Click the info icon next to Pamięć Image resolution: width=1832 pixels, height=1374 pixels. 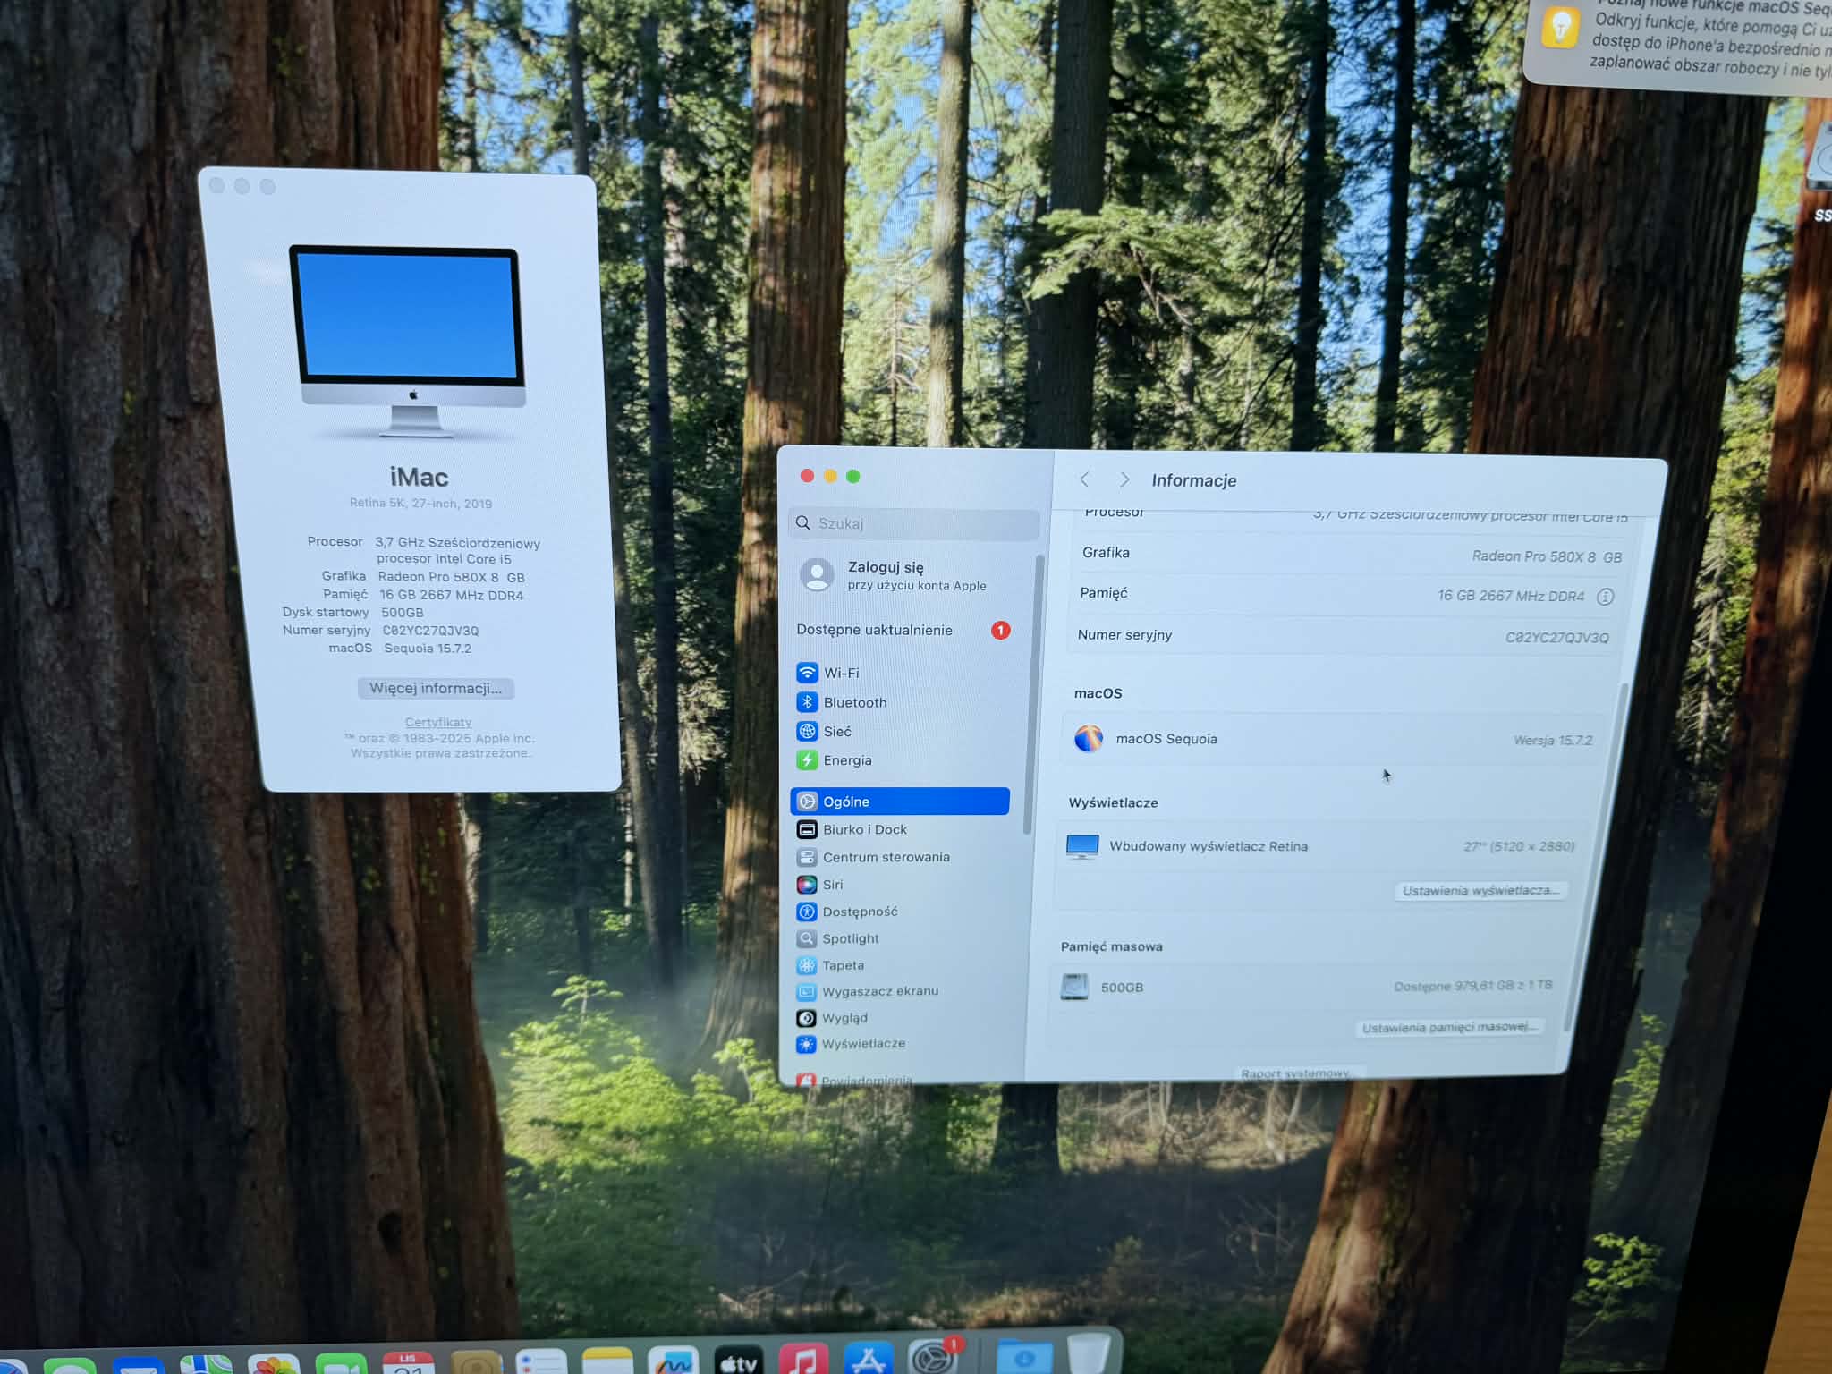(1605, 597)
